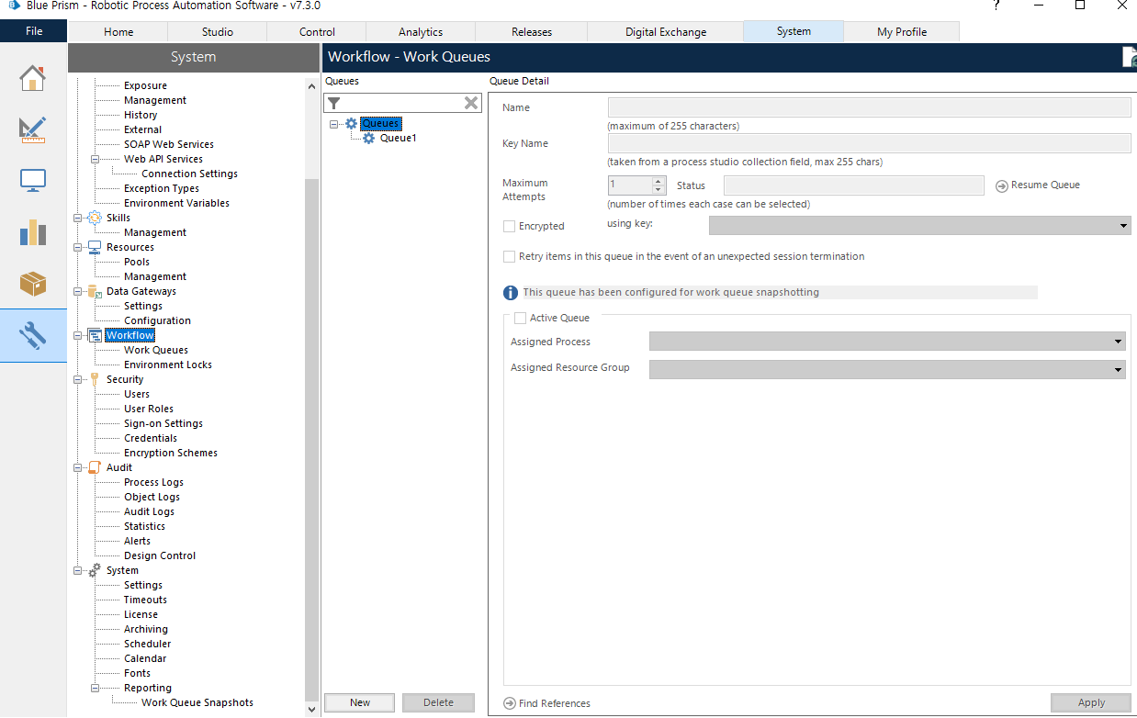The height and width of the screenshot is (718, 1137).
Task: Open Encryption Schemes in the tree
Action: point(171,453)
